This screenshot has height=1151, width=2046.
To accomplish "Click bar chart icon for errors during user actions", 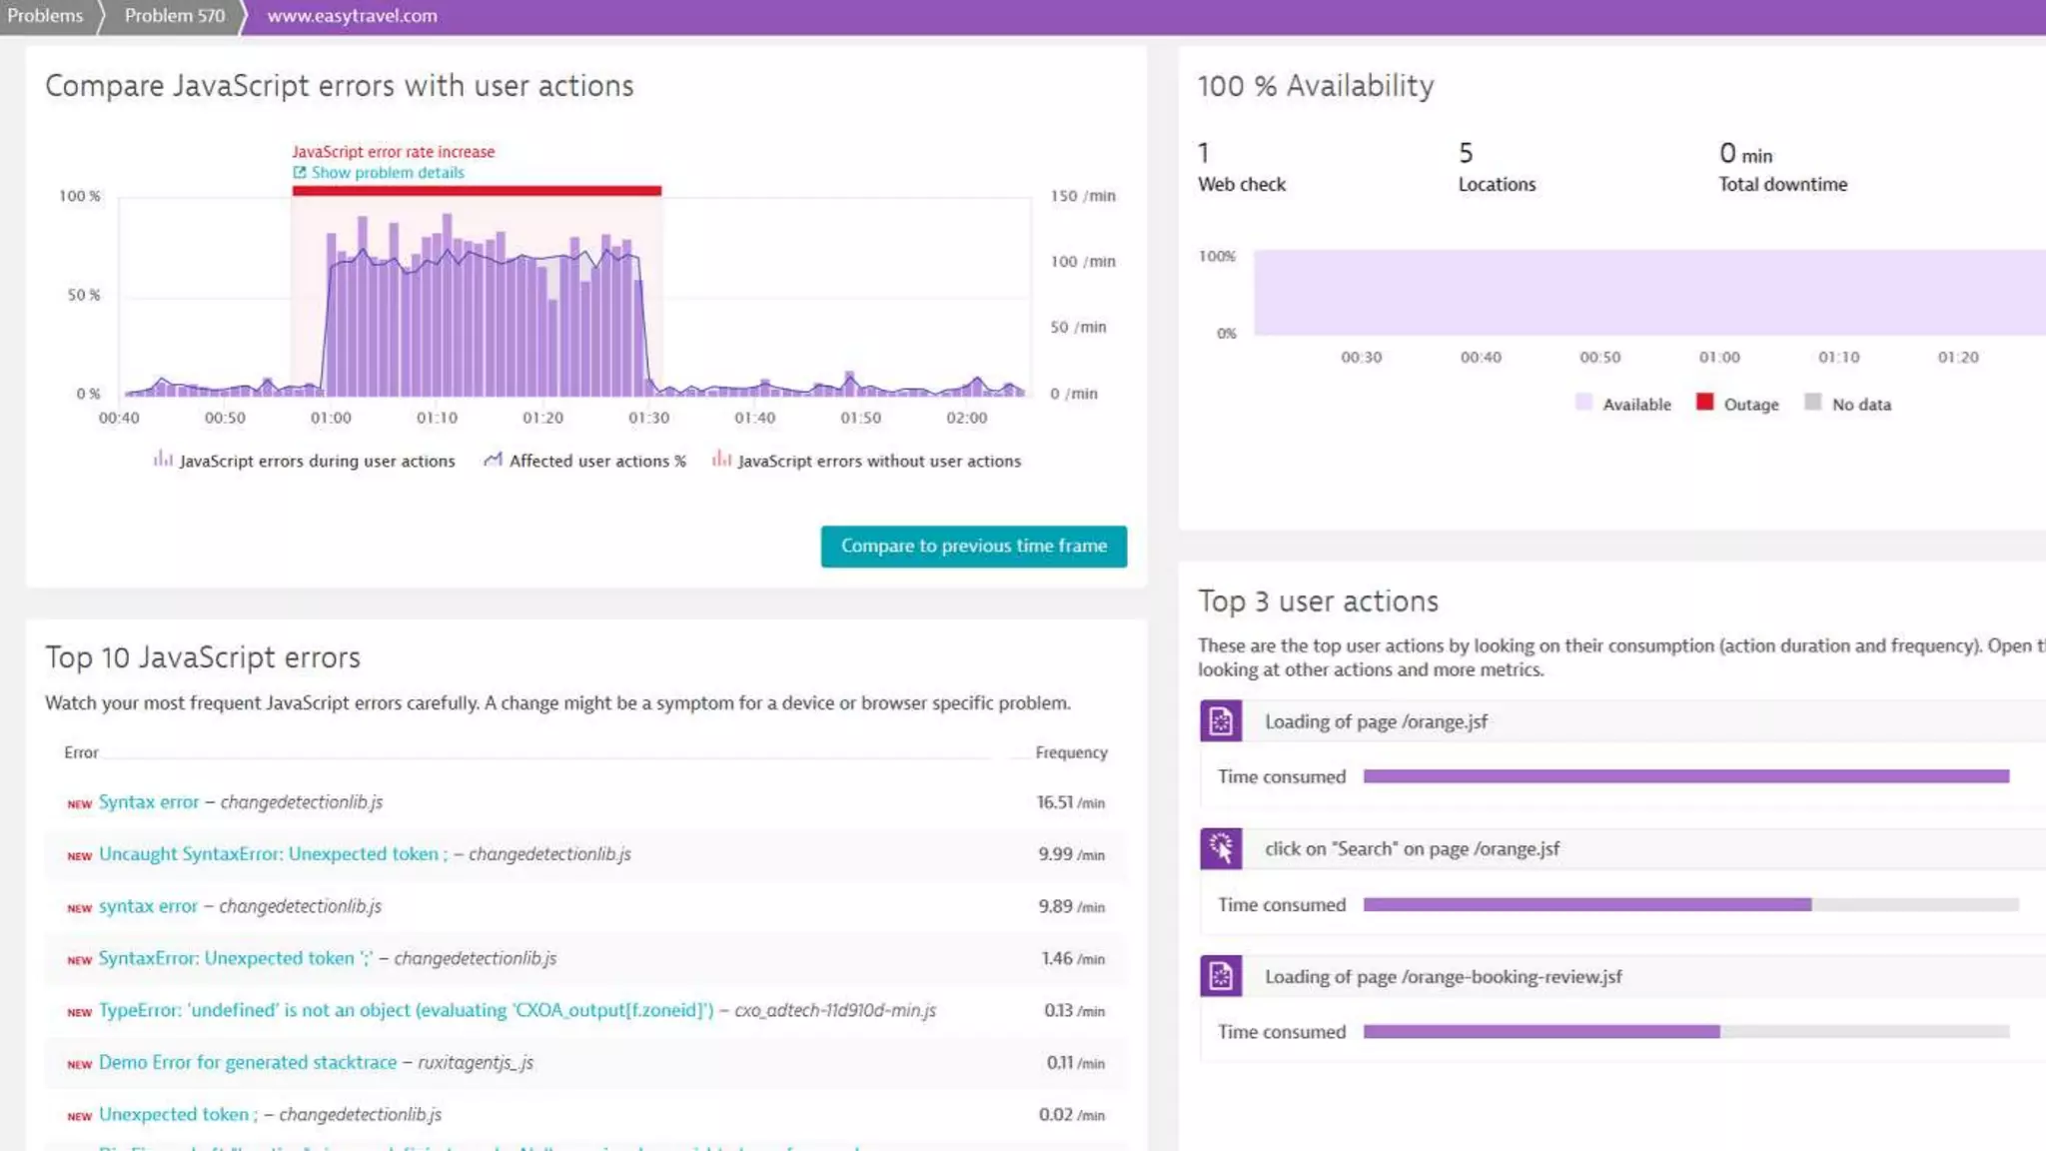I will (x=162, y=460).
